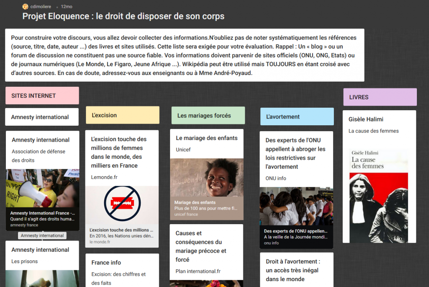Image resolution: width=429 pixels, height=287 pixels.
Task: Click the megaphone protest photo thumbnail
Action: [43, 188]
